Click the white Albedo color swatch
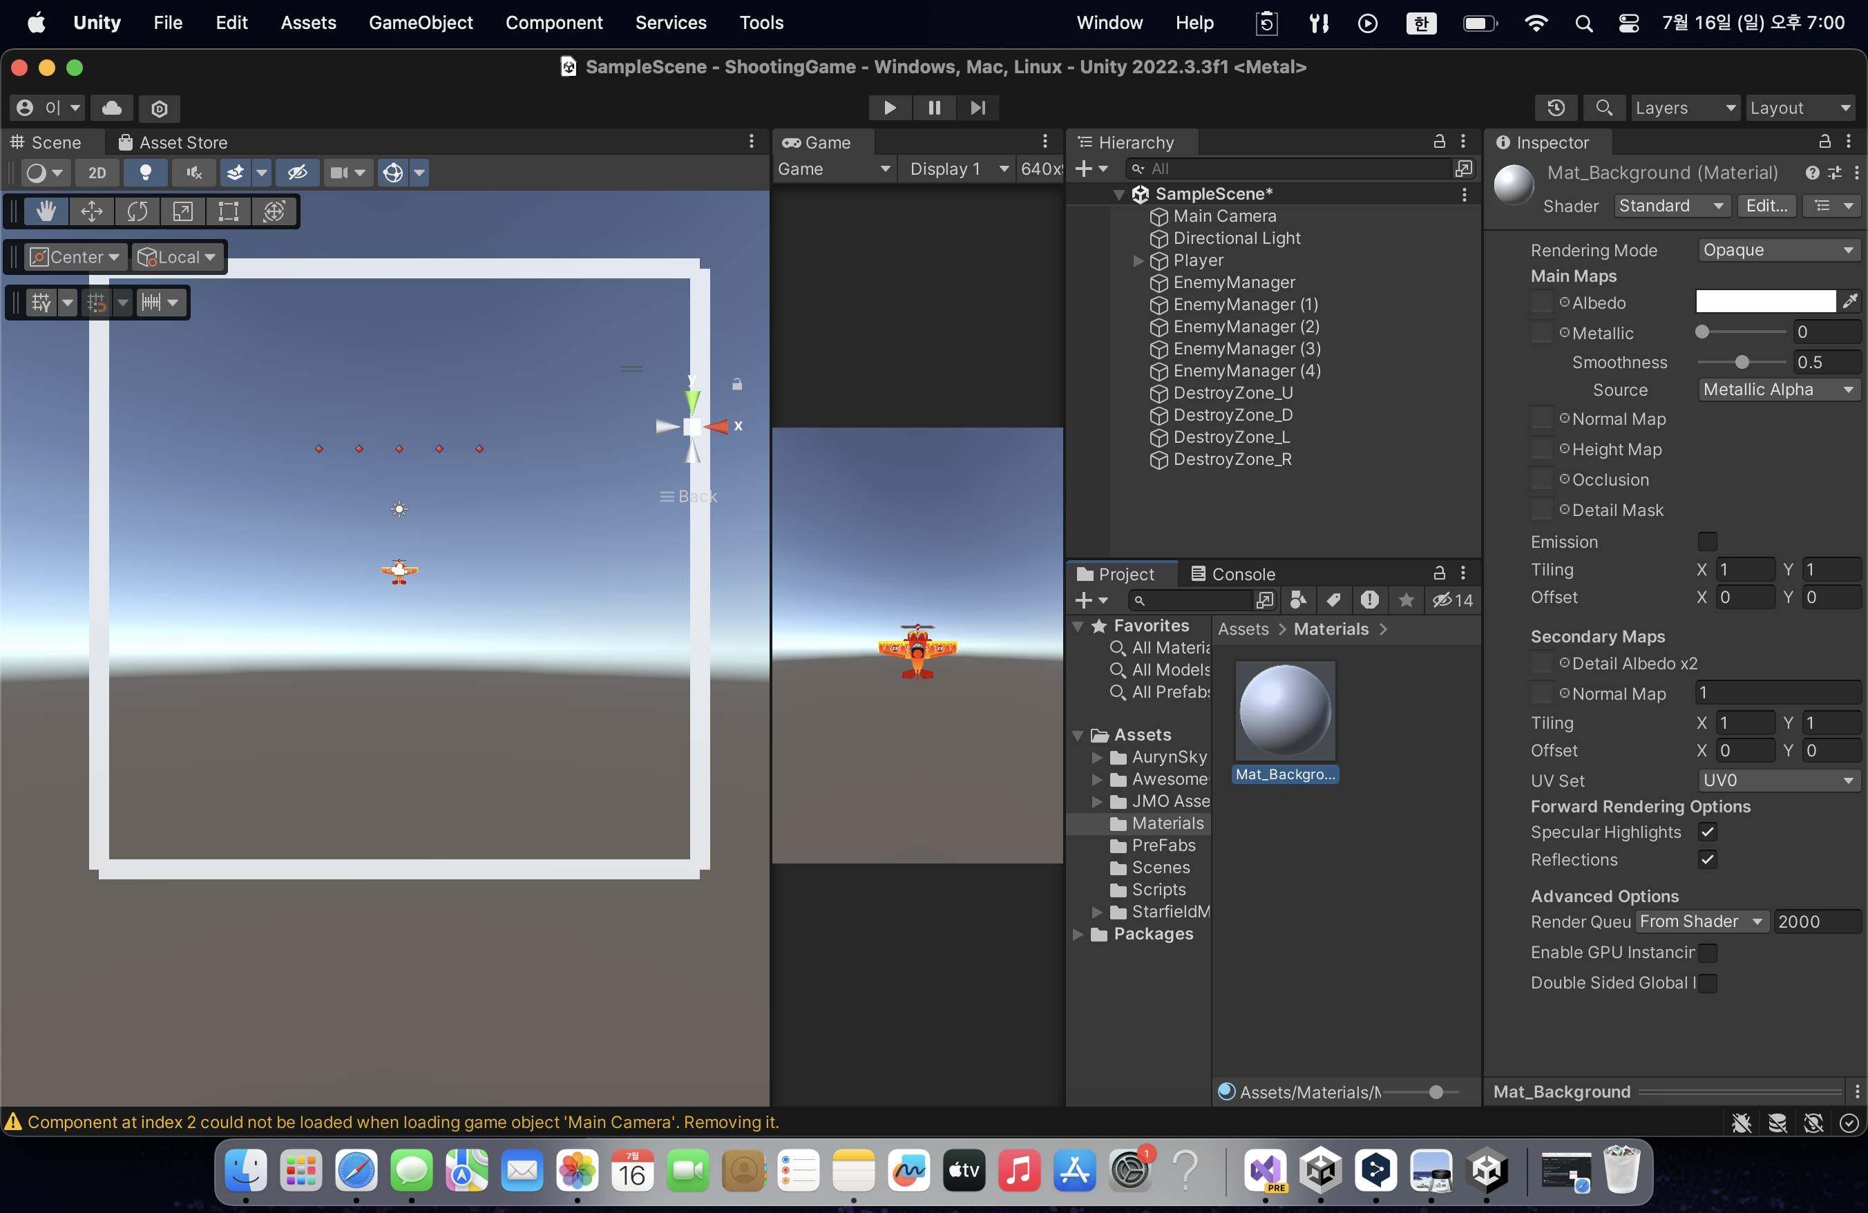Image resolution: width=1868 pixels, height=1213 pixels. (x=1765, y=301)
